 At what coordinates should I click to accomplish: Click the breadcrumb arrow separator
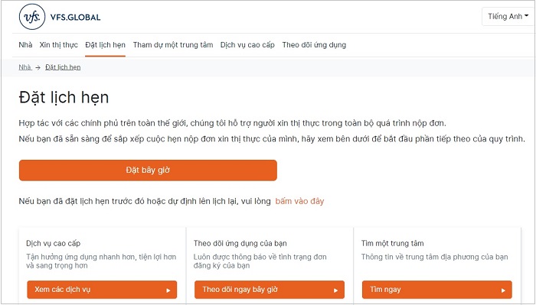[38, 67]
